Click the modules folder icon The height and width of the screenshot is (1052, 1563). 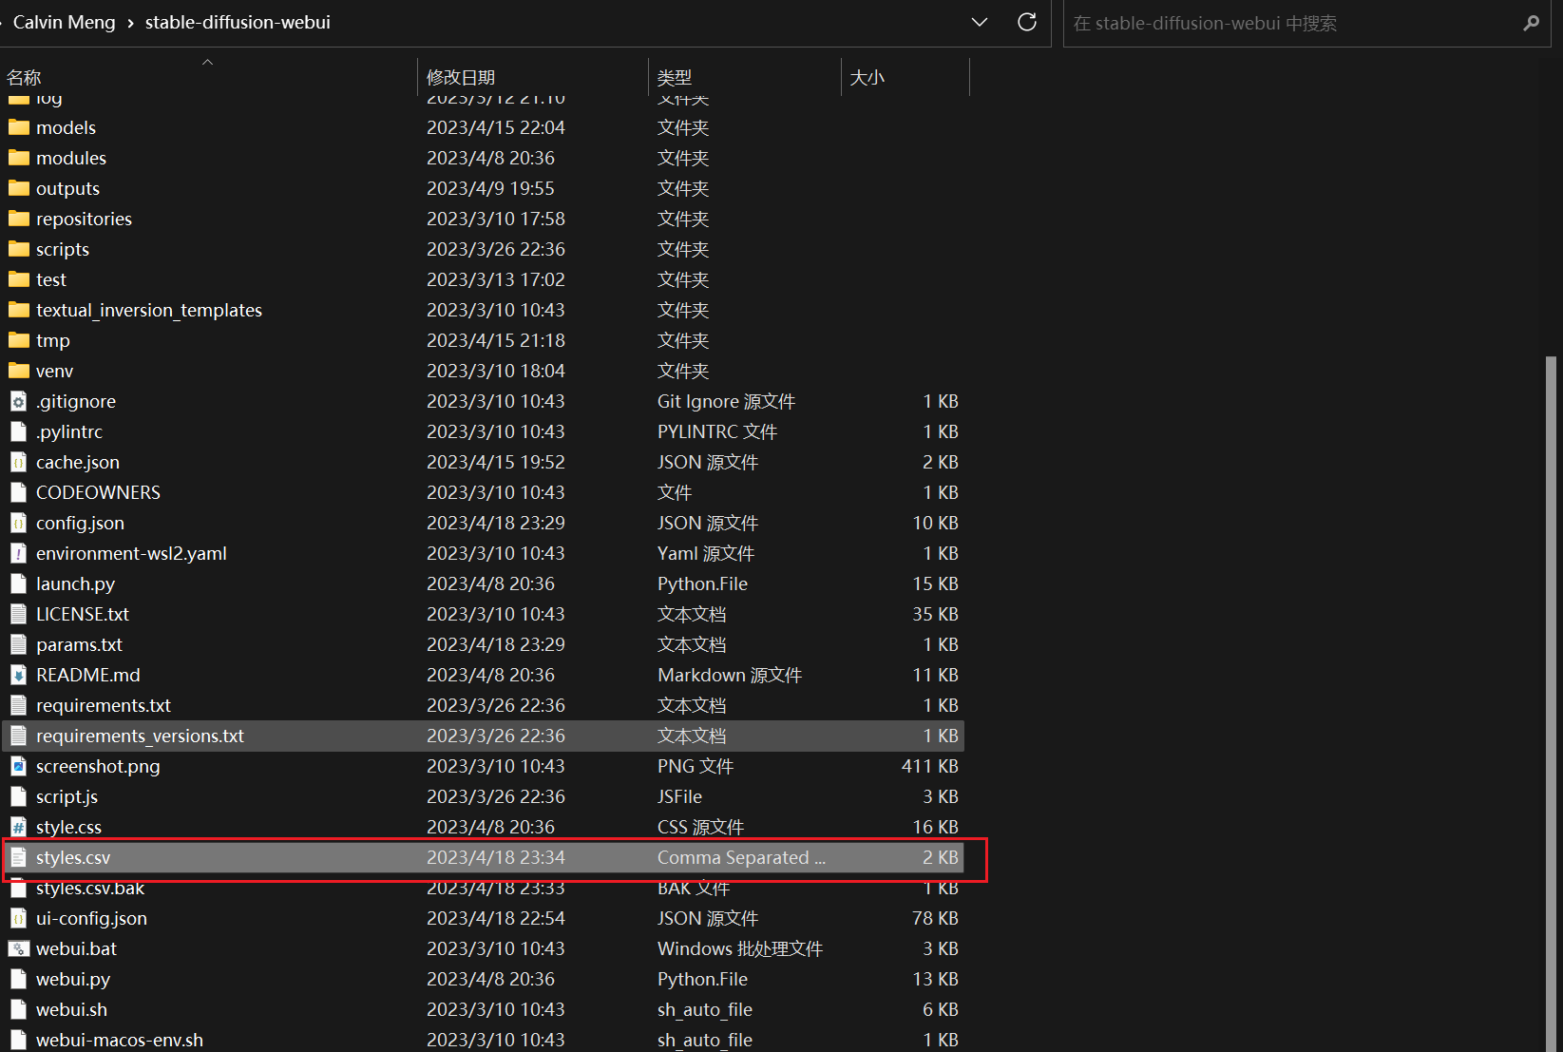[19, 158]
